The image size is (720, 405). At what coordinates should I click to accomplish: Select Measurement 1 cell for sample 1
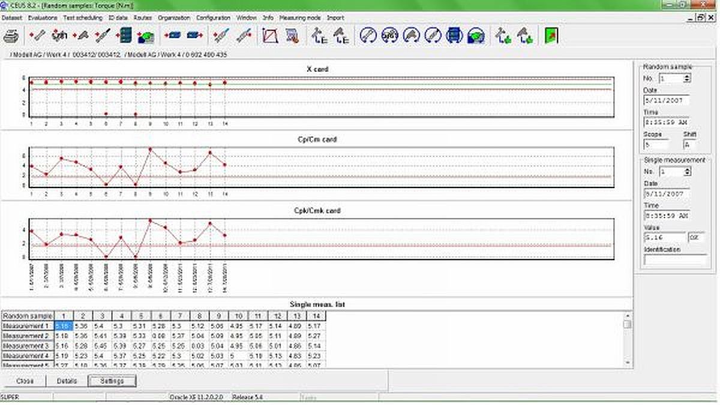(x=64, y=325)
